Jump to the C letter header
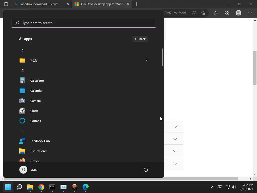 click(22, 71)
